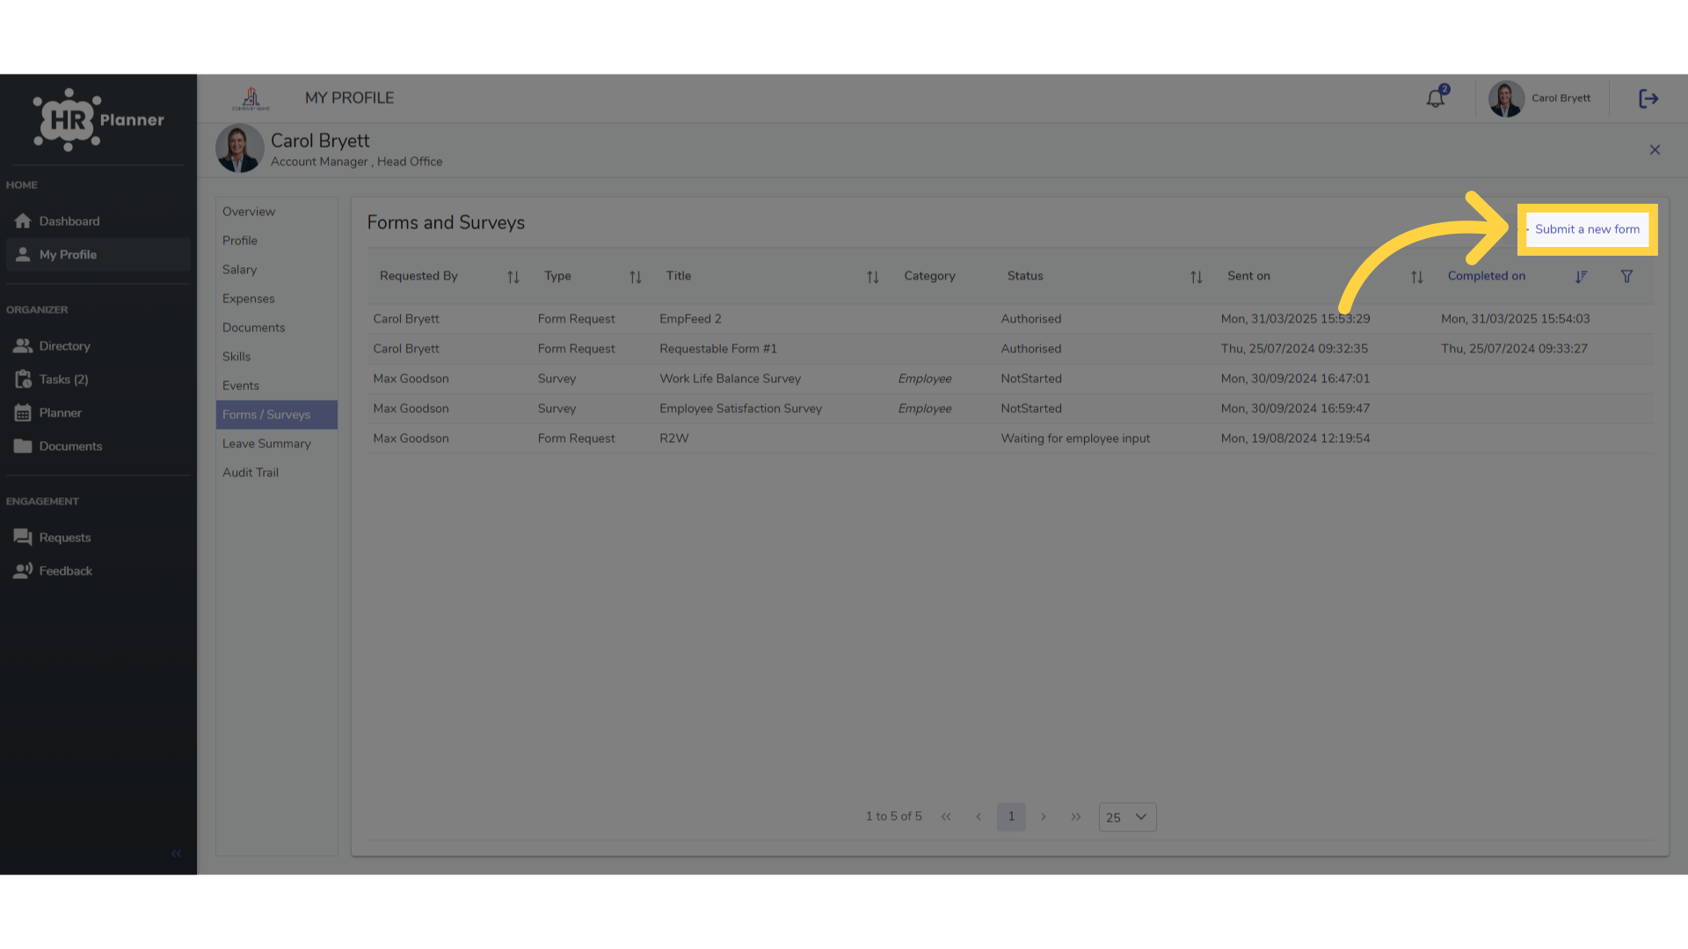Open Requests in sidebar
This screenshot has height=949, width=1688.
98,538
